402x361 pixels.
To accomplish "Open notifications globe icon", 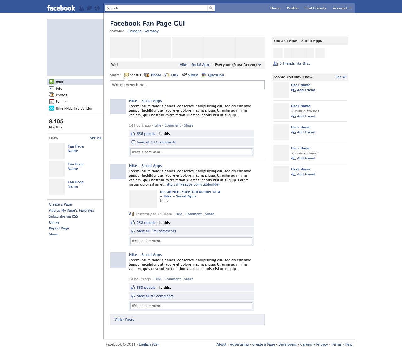I will click(x=97, y=8).
